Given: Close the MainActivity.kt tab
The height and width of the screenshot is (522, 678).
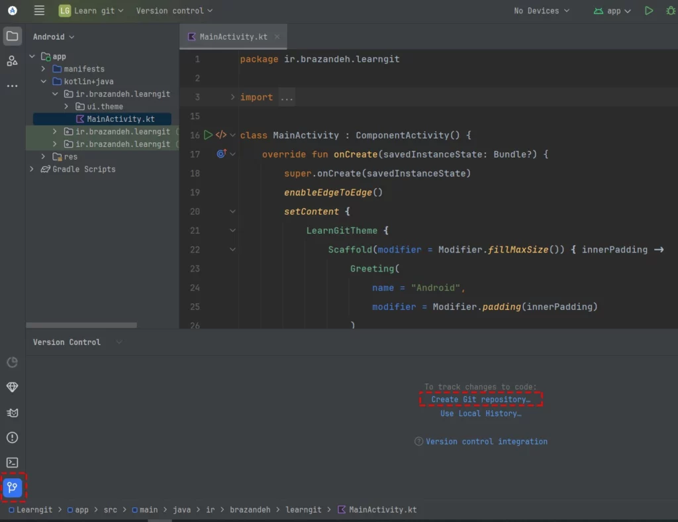Looking at the screenshot, I should point(277,36).
